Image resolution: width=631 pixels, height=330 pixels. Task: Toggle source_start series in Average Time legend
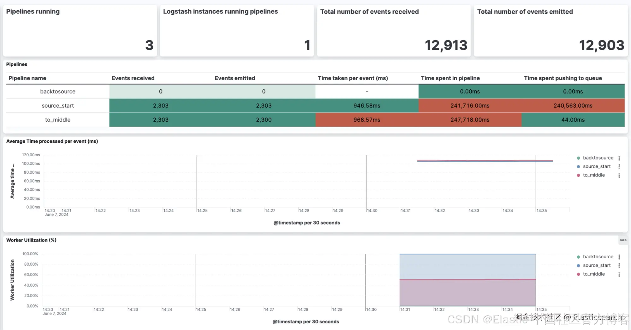coord(597,166)
